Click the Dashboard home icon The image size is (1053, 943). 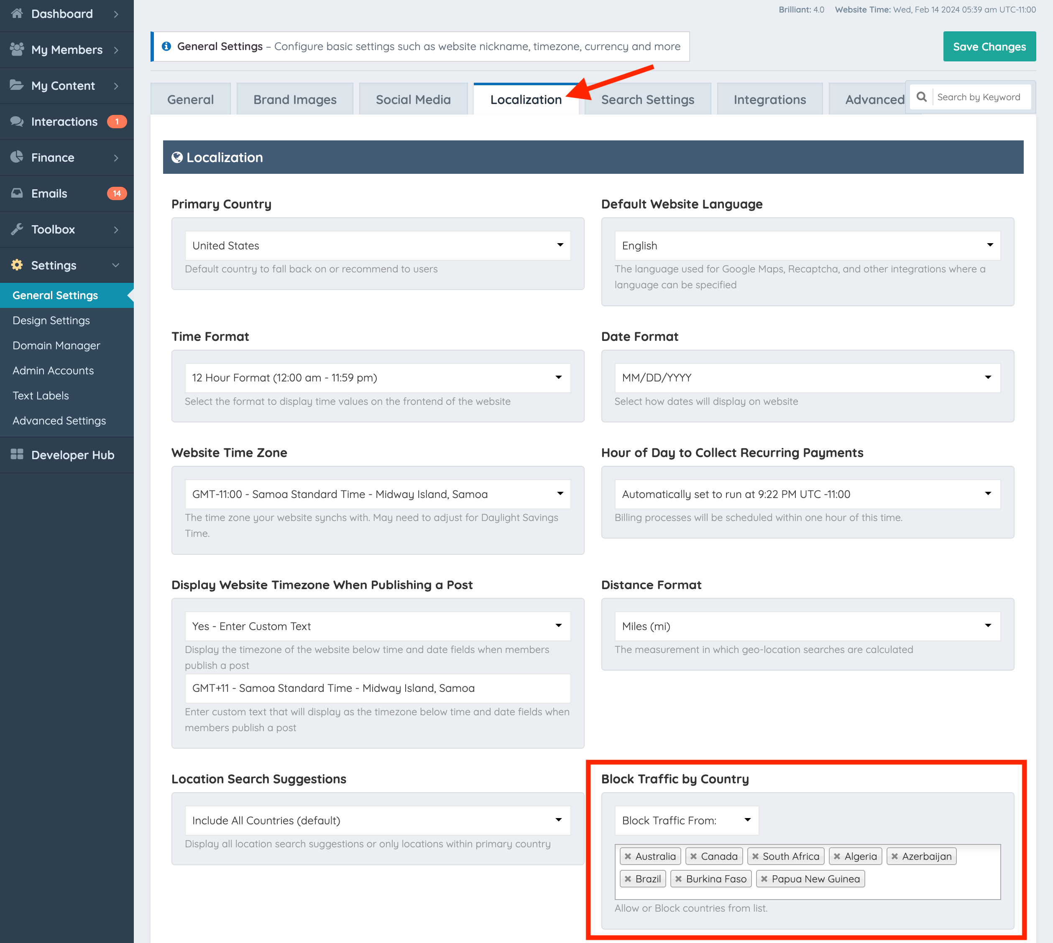[17, 13]
